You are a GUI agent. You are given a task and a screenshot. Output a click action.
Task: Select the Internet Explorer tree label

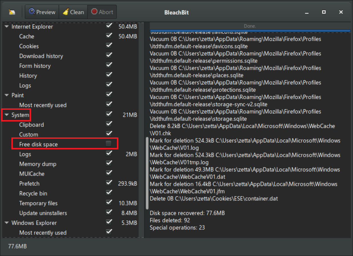(x=32, y=27)
